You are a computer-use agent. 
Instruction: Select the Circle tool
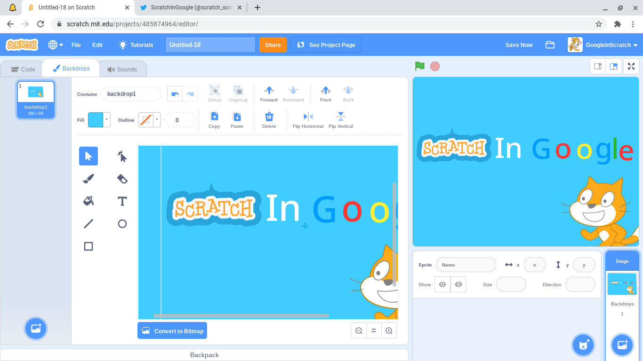pos(122,224)
